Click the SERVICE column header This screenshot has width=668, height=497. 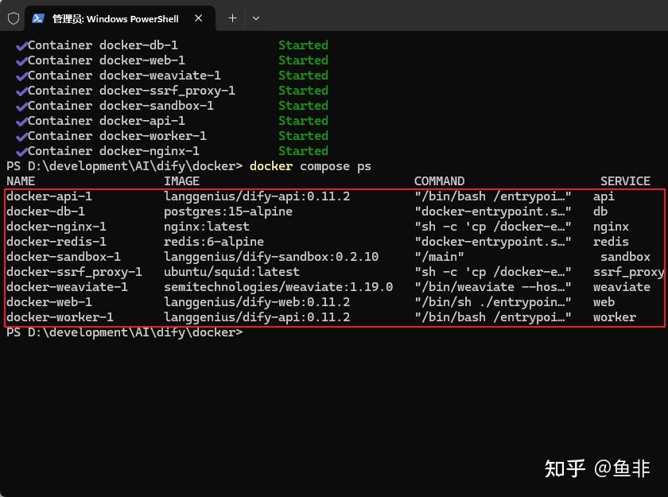(x=625, y=181)
